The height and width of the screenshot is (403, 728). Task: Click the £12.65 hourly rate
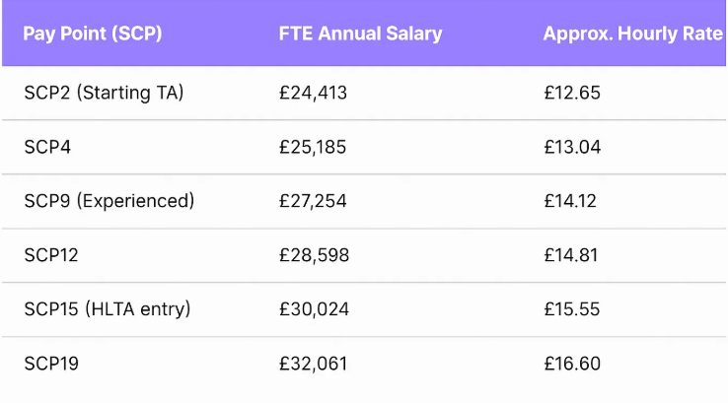571,94
